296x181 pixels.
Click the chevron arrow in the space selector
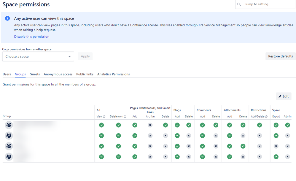[69, 56]
